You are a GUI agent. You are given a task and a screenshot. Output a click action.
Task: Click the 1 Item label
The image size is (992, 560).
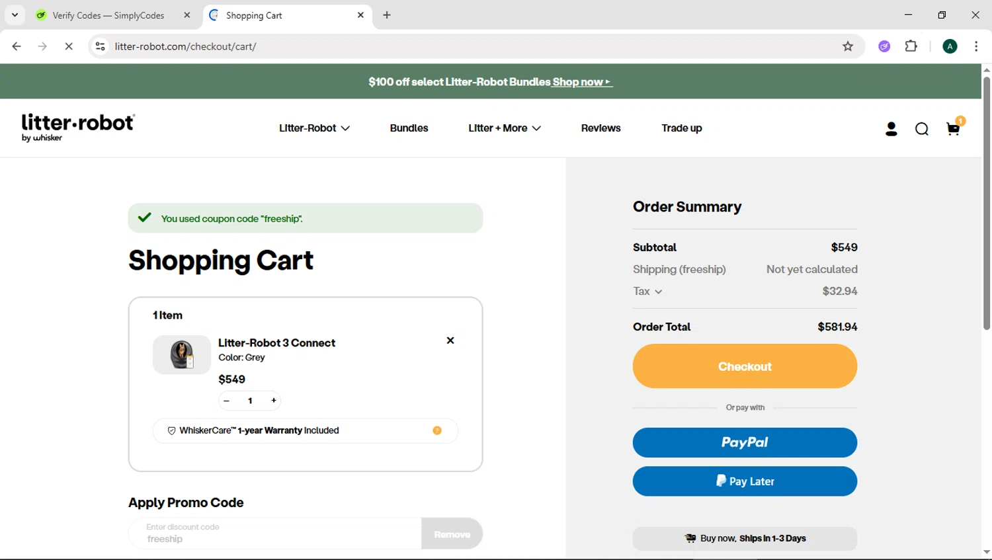pyautogui.click(x=167, y=315)
